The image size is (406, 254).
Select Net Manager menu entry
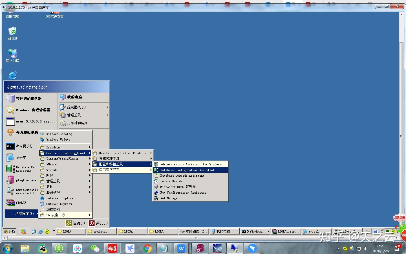pos(169,198)
